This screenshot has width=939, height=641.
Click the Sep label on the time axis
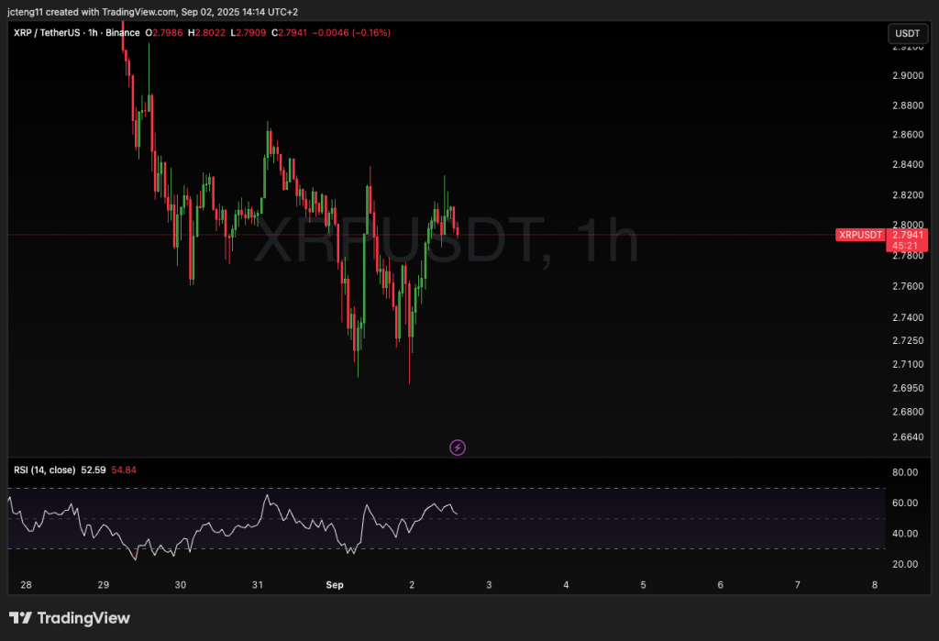pyautogui.click(x=334, y=584)
